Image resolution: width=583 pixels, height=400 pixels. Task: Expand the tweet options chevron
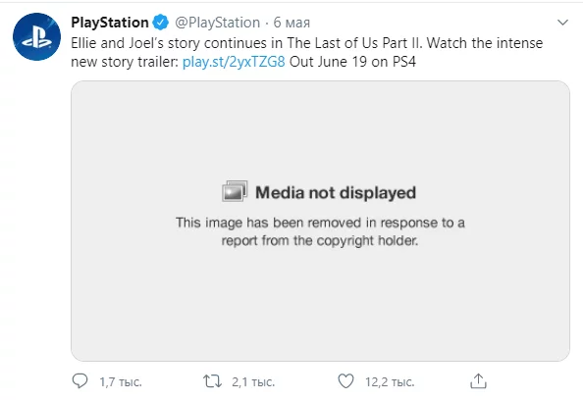pyautogui.click(x=563, y=23)
